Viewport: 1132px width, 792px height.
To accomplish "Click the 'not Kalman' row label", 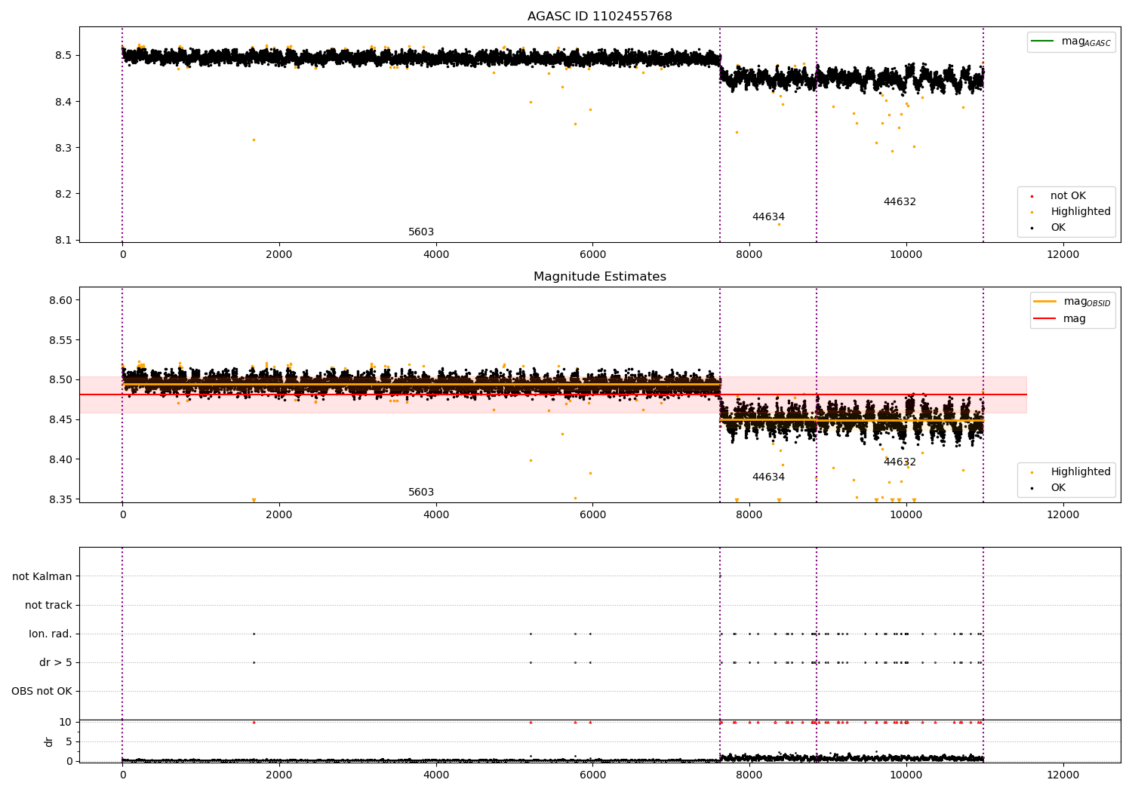I will click(42, 577).
